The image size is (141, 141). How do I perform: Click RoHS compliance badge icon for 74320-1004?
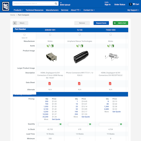(113, 46)
